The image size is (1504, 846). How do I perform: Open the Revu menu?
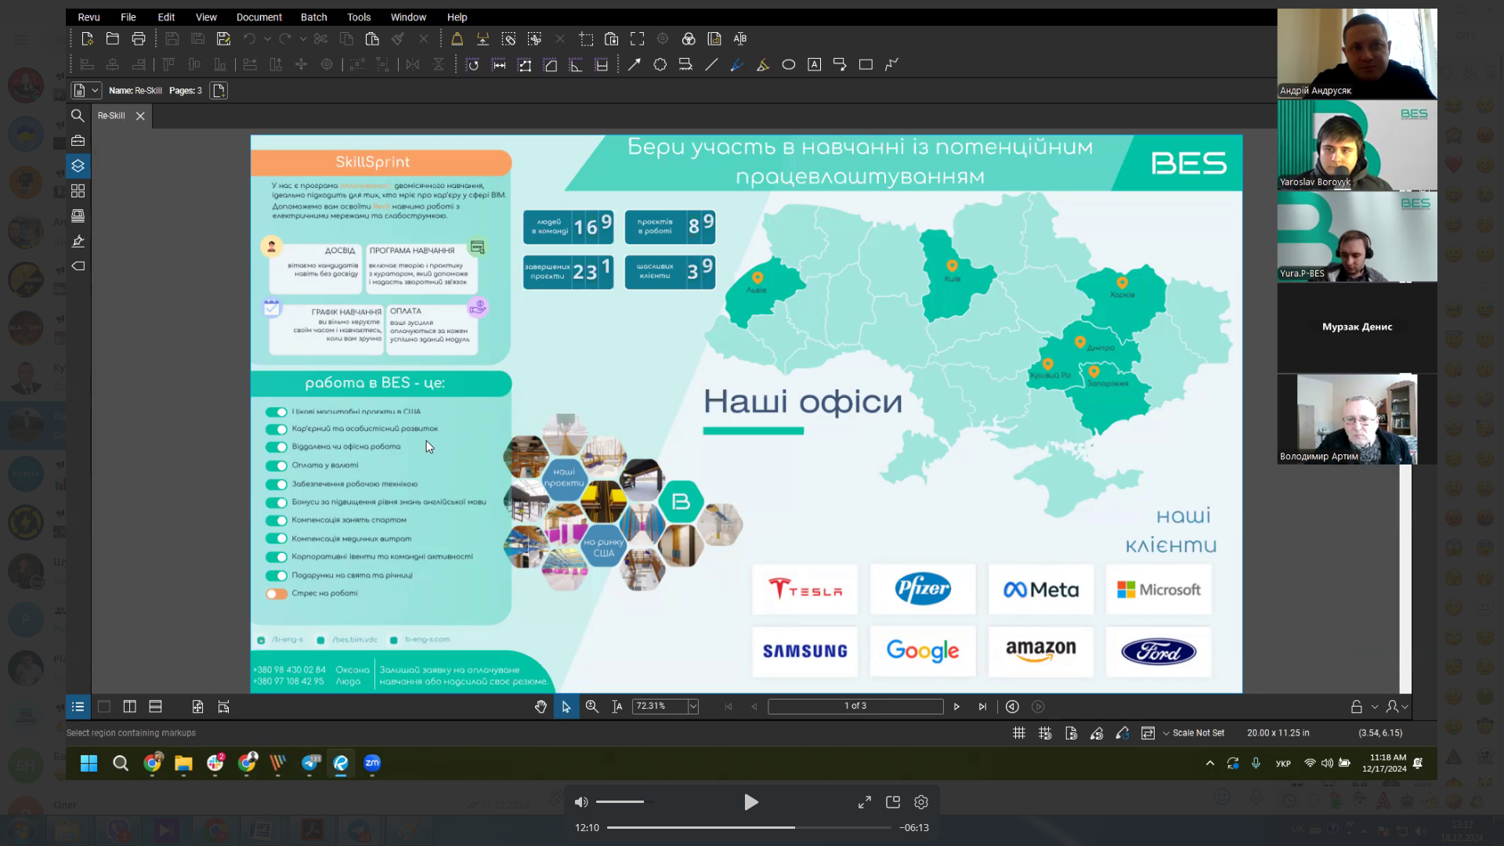click(89, 16)
